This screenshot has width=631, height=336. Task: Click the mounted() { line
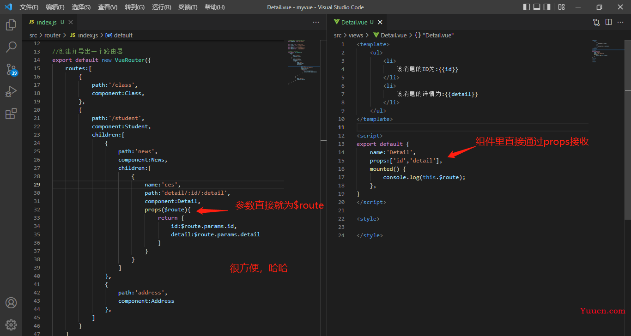pos(388,169)
